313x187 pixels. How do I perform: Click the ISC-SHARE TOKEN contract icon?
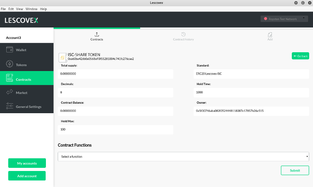[63, 57]
